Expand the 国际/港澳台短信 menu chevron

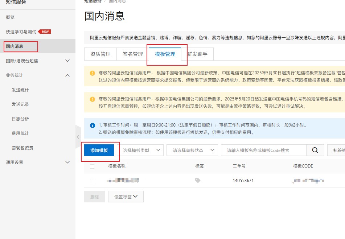coord(67,61)
